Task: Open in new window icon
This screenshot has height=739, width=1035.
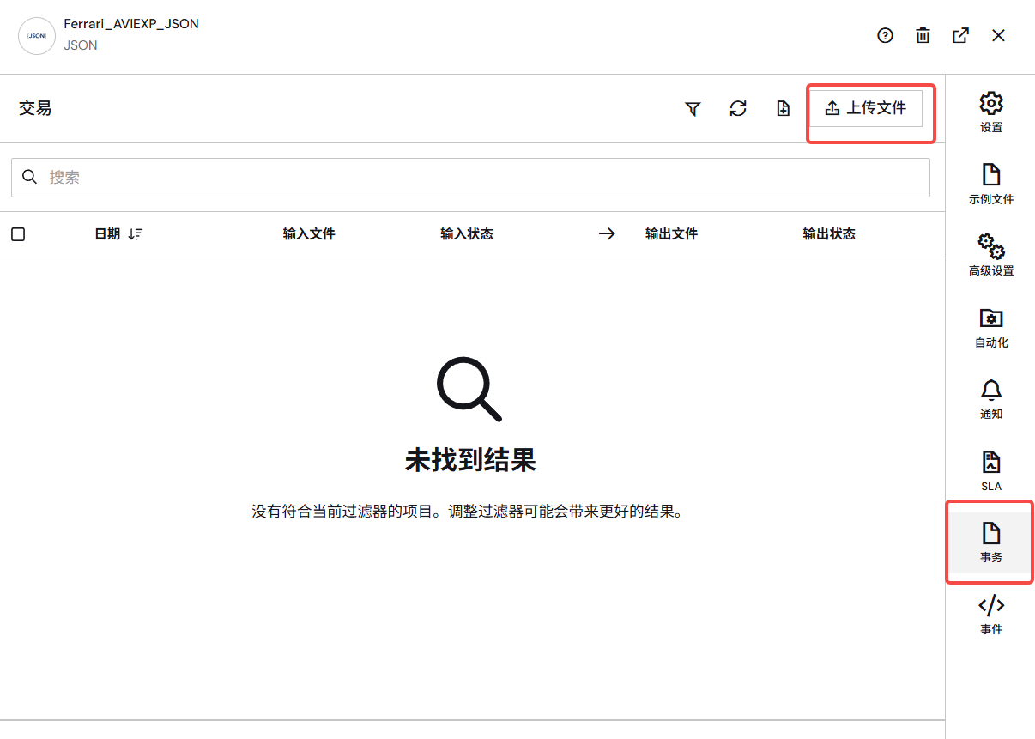Action: point(960,35)
